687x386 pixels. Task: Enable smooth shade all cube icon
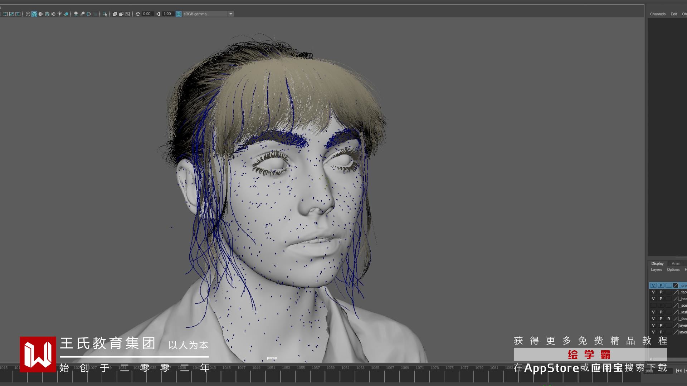[x=34, y=14]
